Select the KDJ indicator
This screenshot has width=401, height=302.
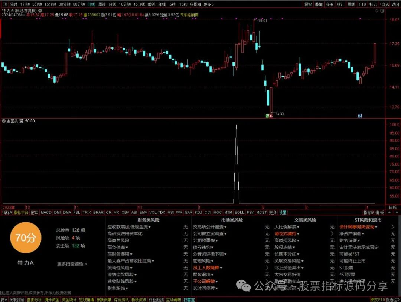pyautogui.click(x=198, y=212)
